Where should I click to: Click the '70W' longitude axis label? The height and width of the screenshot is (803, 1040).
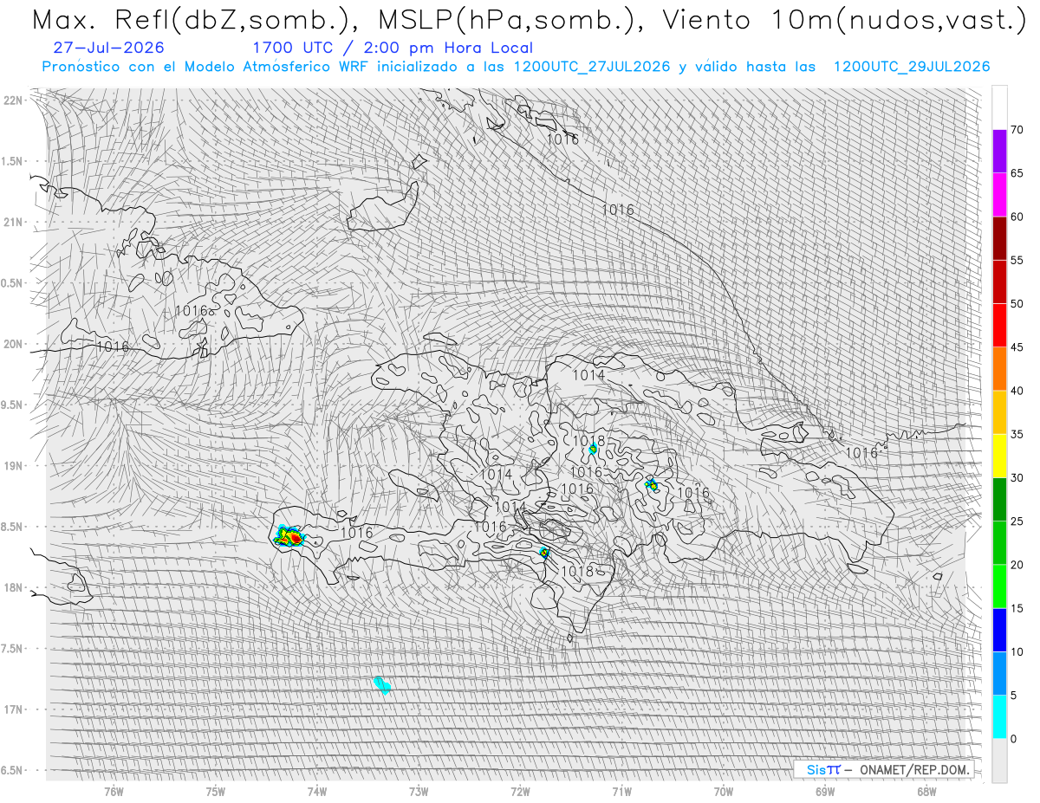pos(724,792)
